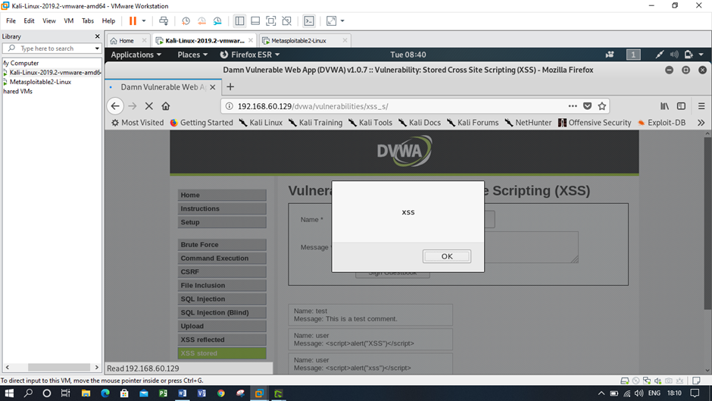Open Microsoft Edge from the Windows taskbar
The image size is (712, 401).
105,393
